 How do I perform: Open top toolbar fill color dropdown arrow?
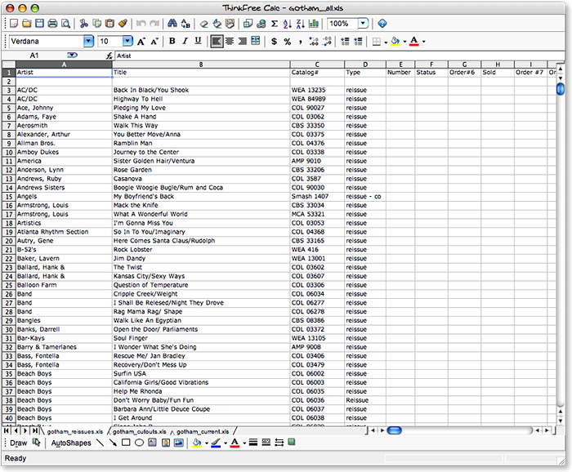(x=404, y=42)
